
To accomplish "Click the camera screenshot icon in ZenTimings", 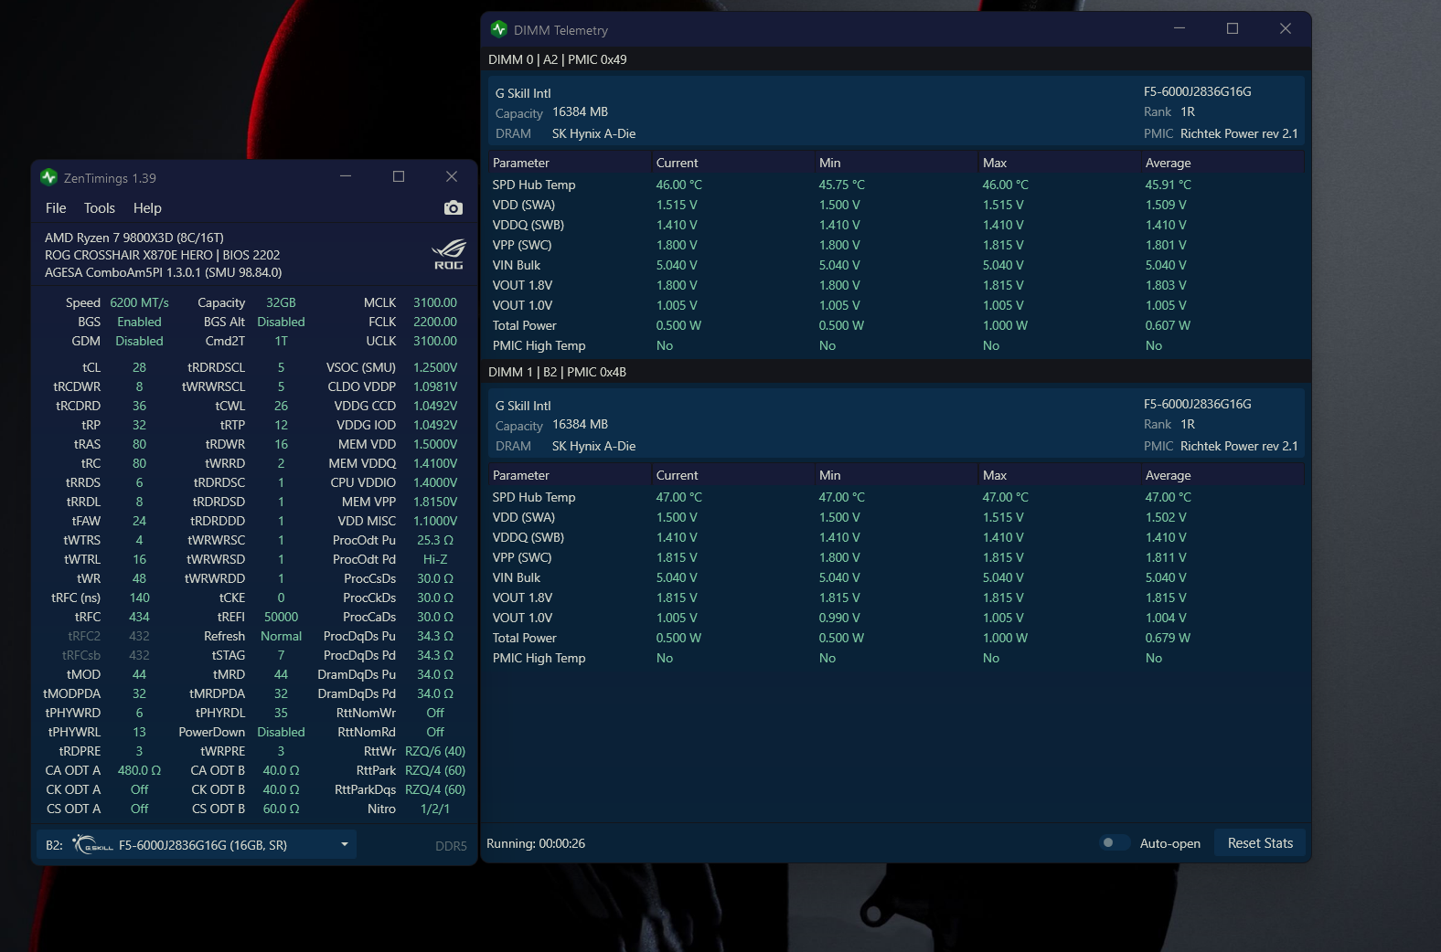I will 453,208.
